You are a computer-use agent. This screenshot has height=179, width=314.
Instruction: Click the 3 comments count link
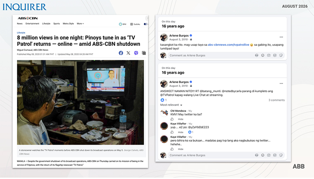click(x=276, y=100)
